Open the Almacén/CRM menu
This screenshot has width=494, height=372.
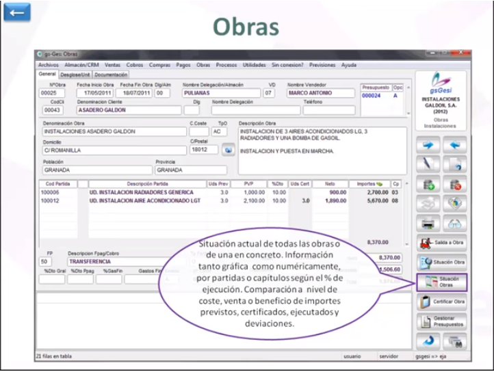[81, 65]
